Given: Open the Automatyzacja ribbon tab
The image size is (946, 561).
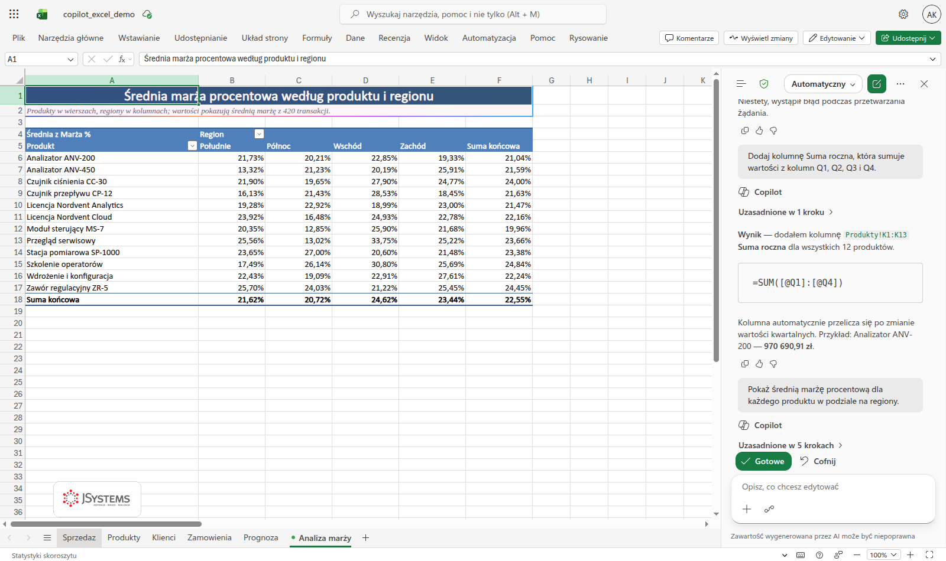Looking at the screenshot, I should 489,38.
